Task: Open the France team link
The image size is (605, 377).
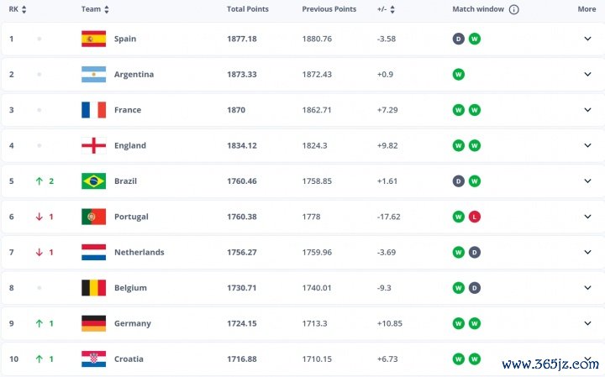Action: point(128,110)
